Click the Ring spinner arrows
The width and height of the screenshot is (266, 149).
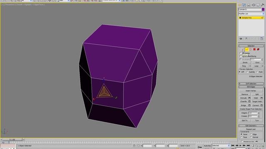pos(250,66)
